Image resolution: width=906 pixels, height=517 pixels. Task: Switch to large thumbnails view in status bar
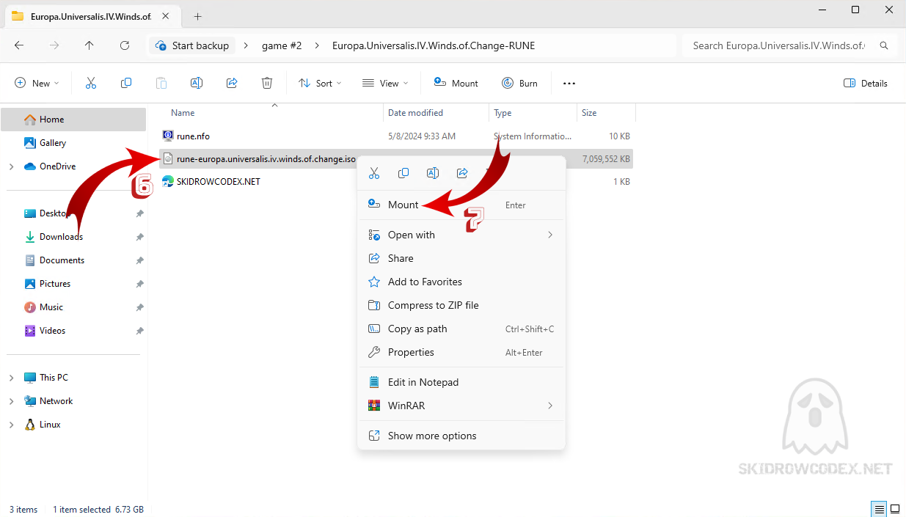pos(895,509)
